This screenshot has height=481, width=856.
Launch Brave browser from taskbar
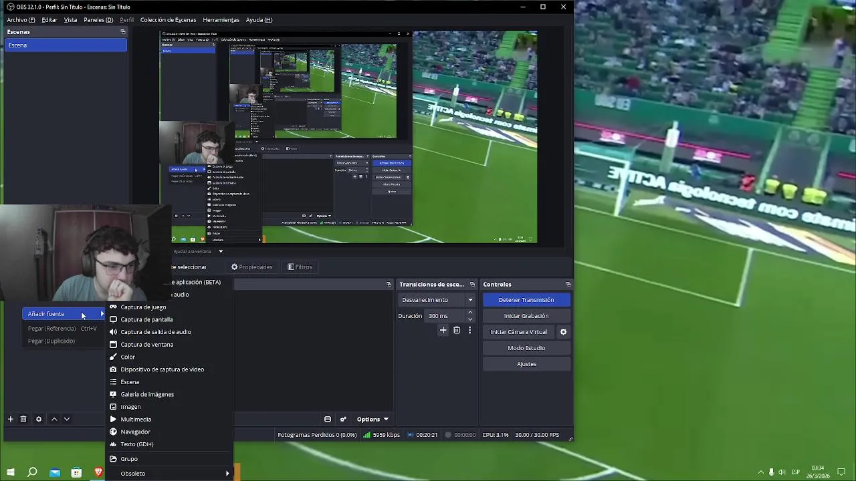click(98, 472)
